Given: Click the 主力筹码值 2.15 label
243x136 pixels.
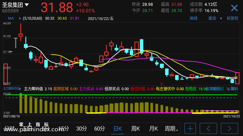Looking at the screenshot, I should 38,89.
